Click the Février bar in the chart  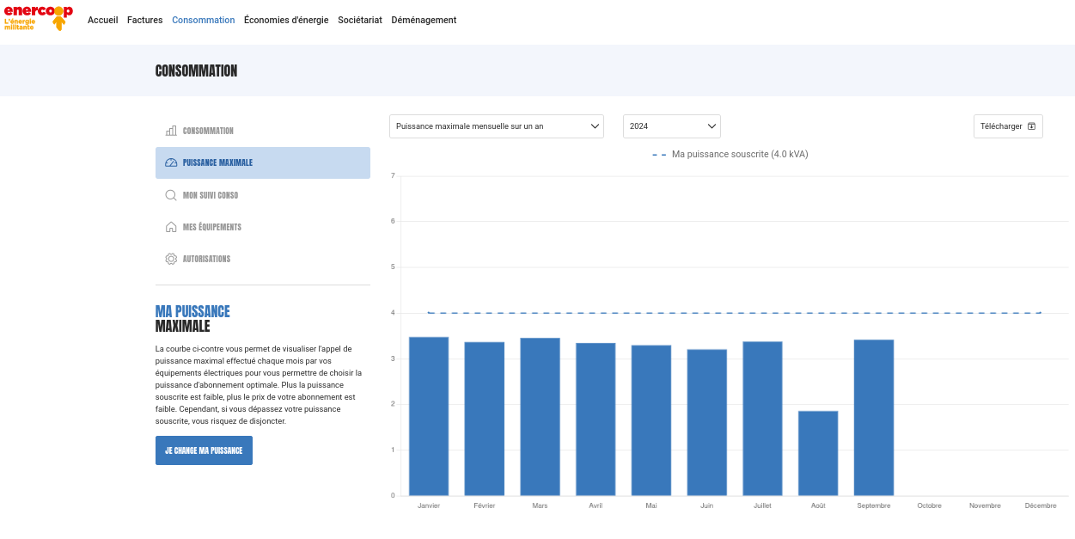pos(485,419)
